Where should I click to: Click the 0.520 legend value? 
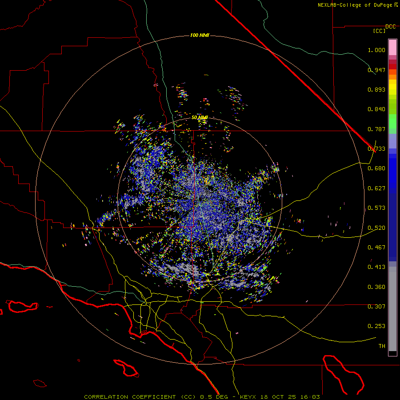pos(376,228)
